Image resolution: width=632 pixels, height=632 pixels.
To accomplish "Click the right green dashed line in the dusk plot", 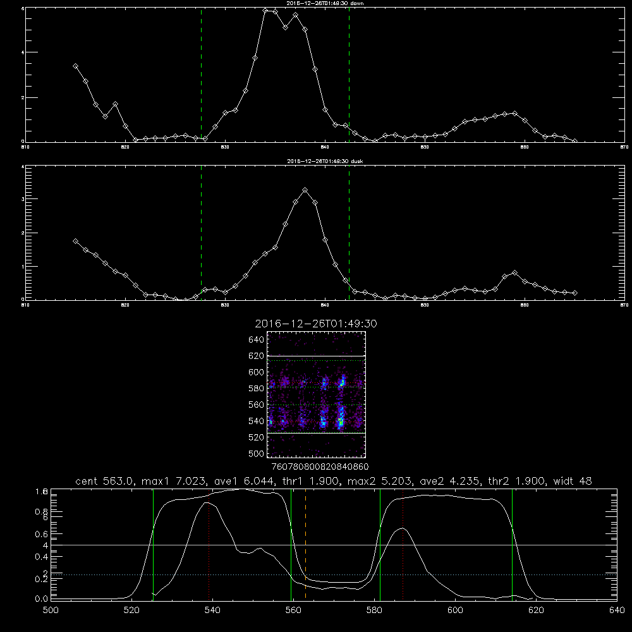I will (349, 233).
